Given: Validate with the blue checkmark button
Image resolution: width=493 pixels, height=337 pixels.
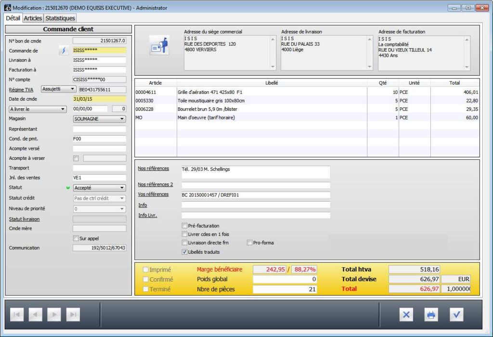Looking at the screenshot, I should 456,314.
